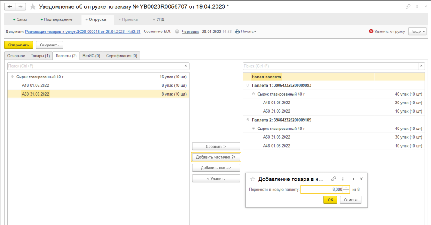Close the Добавление товара dialog

coord(361,179)
